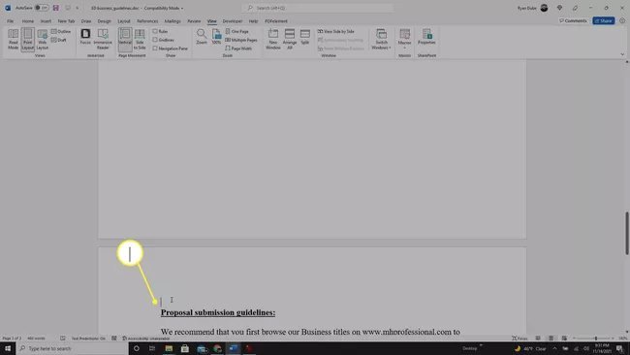
Task: Launch the Immersive Reader
Action: [x=103, y=40]
